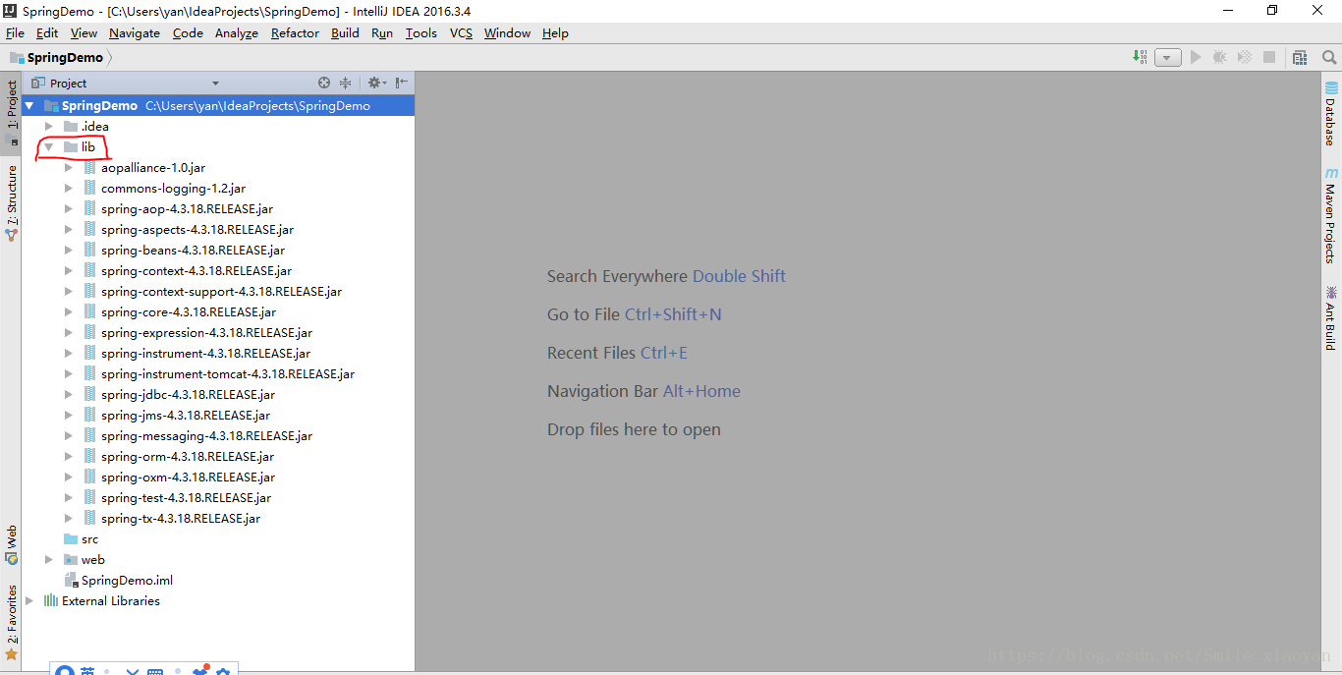Click the Debug bug icon
The image size is (1342, 675).
[1219, 57]
